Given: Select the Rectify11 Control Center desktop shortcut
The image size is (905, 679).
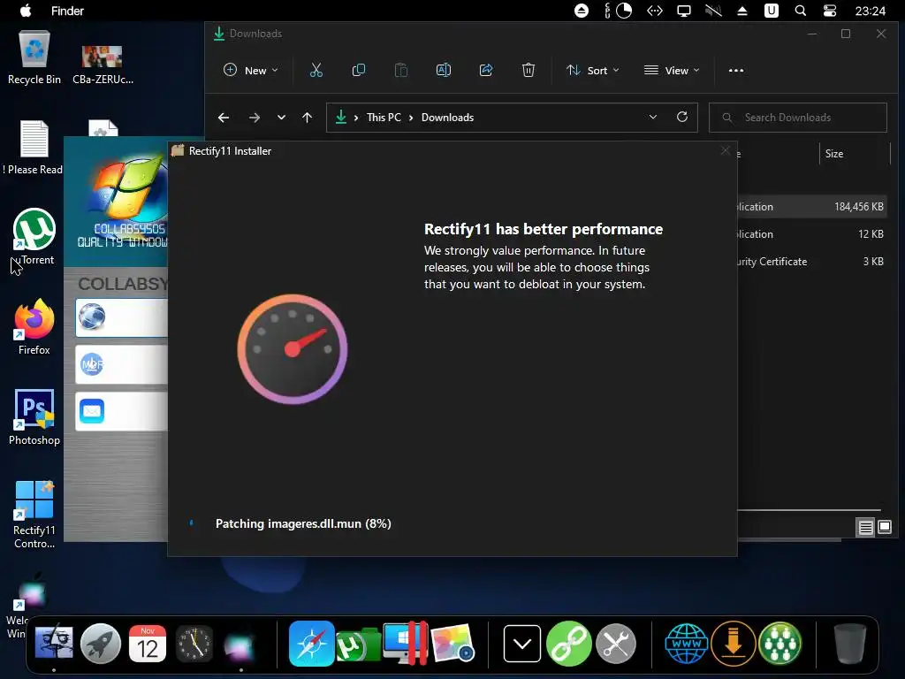Looking at the screenshot, I should pyautogui.click(x=34, y=514).
